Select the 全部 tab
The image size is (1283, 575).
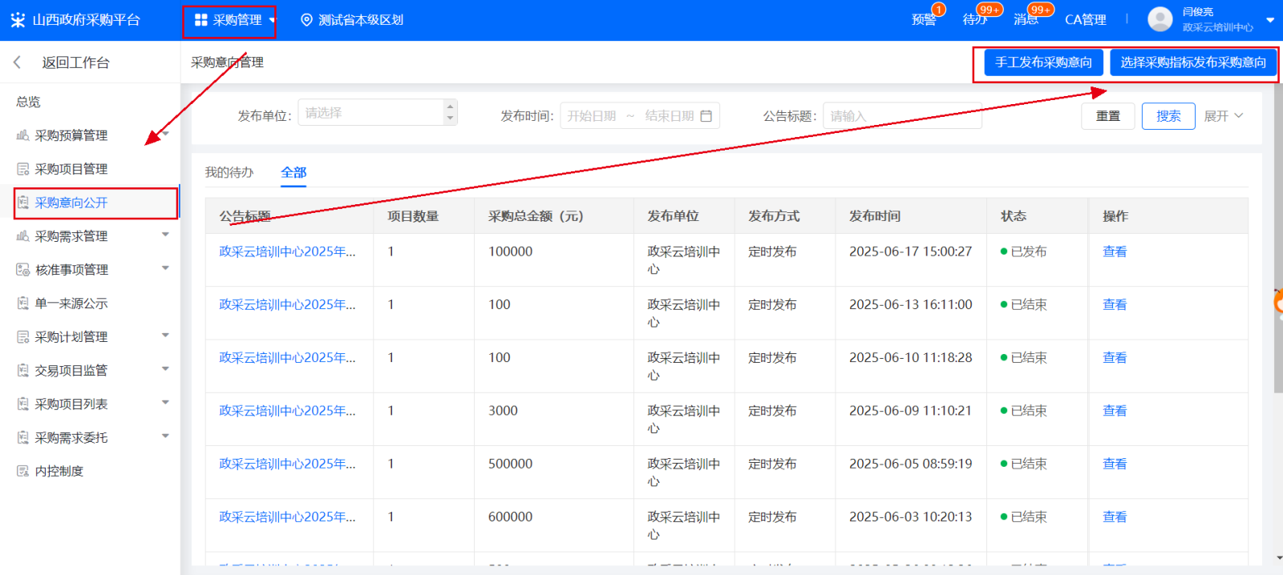coord(293,172)
